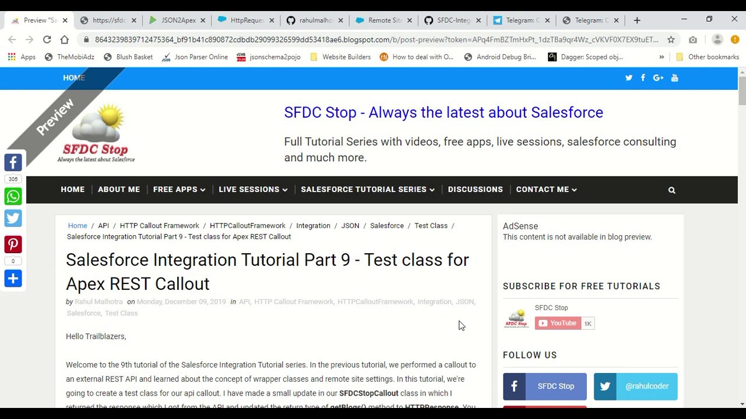This screenshot has width=746, height=419.
Task: Click the browser home icon
Action: coord(65,40)
